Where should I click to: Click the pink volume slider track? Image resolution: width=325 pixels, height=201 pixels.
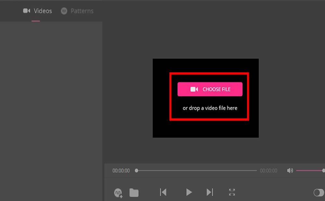pos(309,170)
